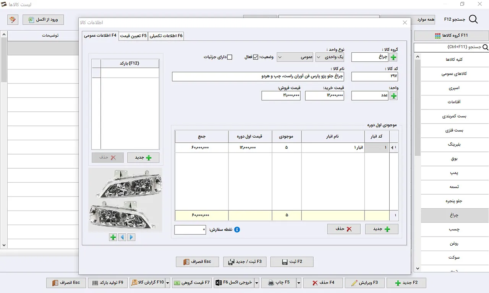Show the next product image with the right arrow

coord(131,237)
